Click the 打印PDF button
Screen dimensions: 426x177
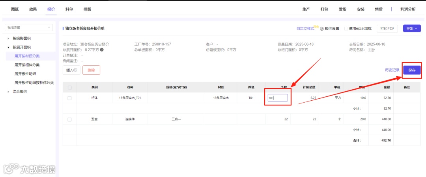tap(387, 28)
